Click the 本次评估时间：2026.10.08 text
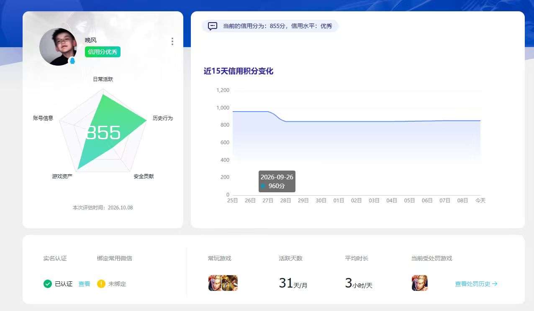Viewport: 534px width, 311px height. (x=103, y=208)
